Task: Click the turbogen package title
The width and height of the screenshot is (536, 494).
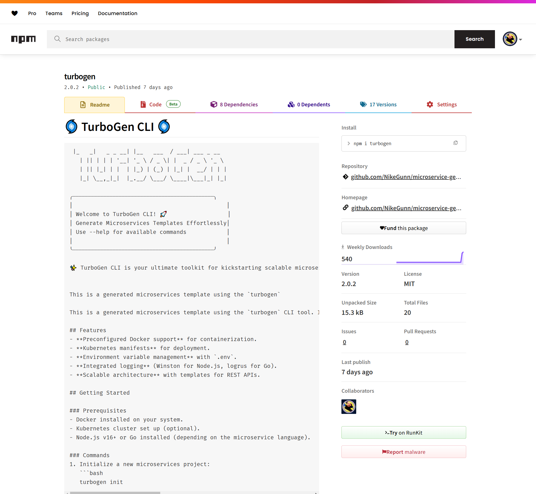Action: click(80, 76)
